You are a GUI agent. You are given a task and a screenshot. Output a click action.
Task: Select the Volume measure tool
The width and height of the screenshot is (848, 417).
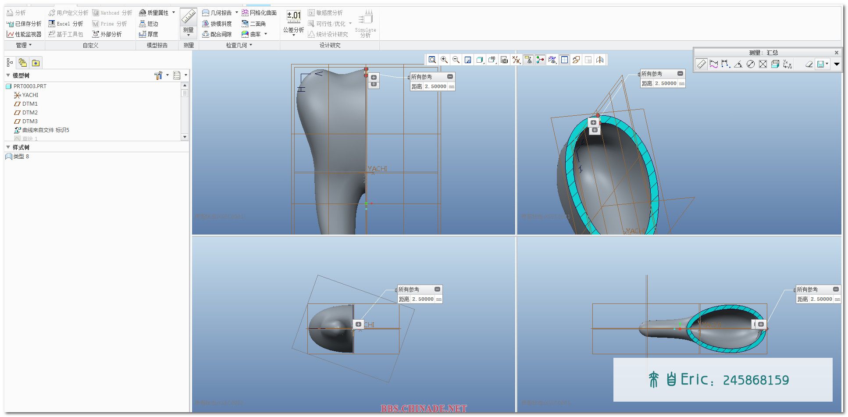[x=775, y=64]
